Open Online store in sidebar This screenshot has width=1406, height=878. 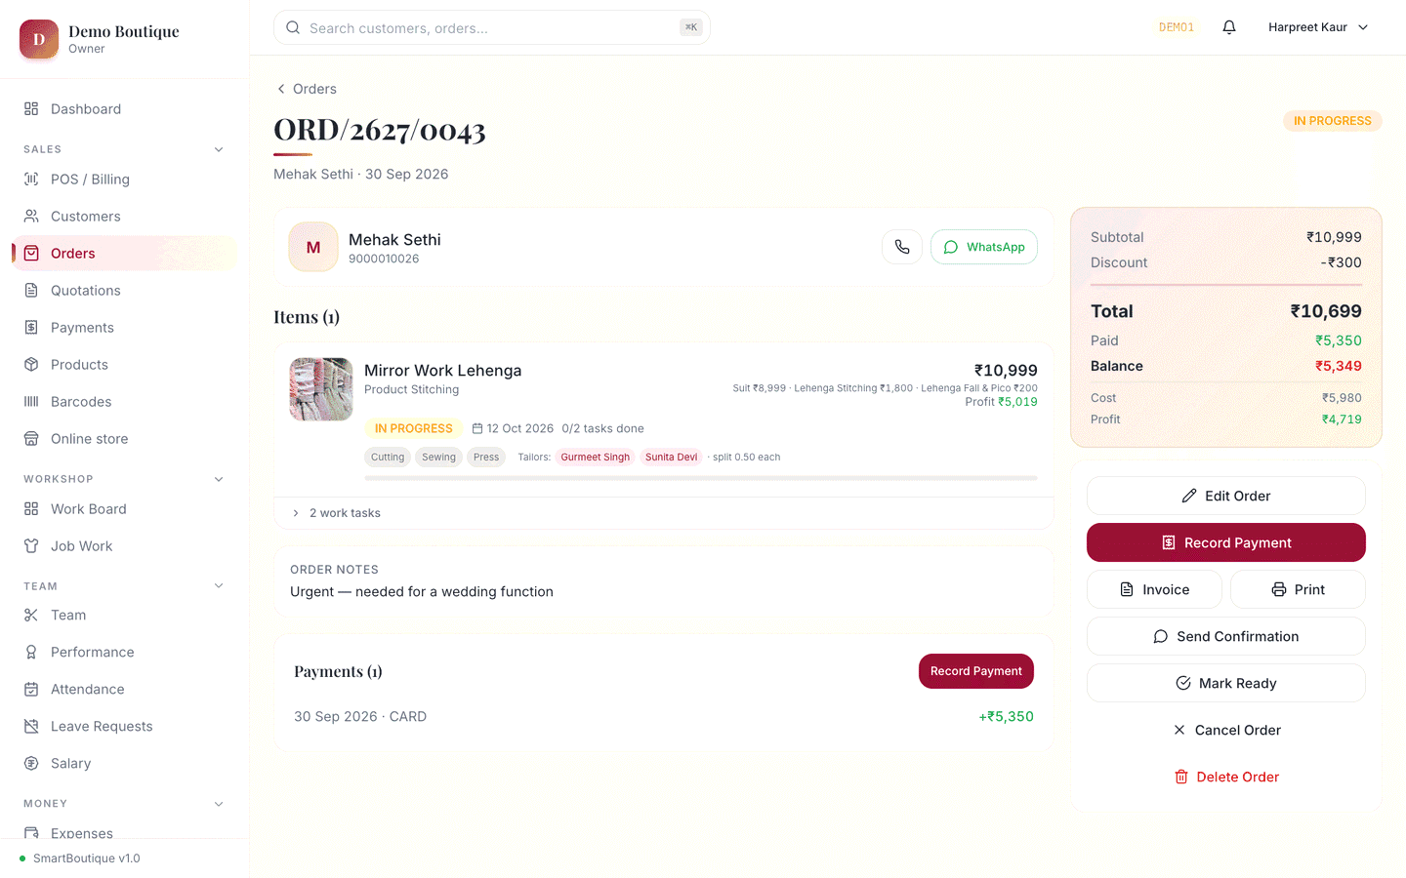(x=124, y=439)
